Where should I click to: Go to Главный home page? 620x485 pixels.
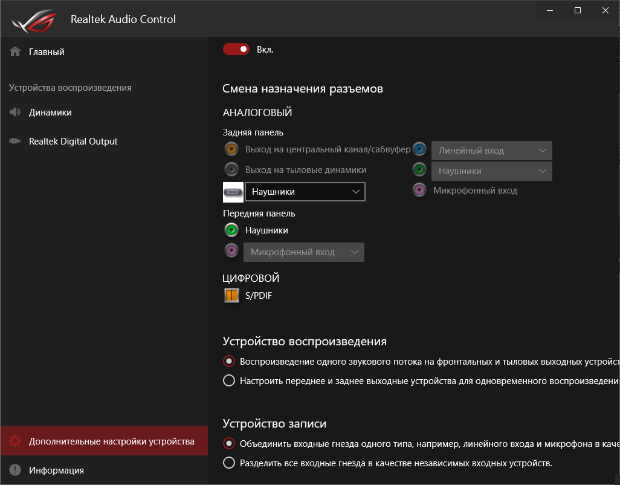(x=47, y=52)
